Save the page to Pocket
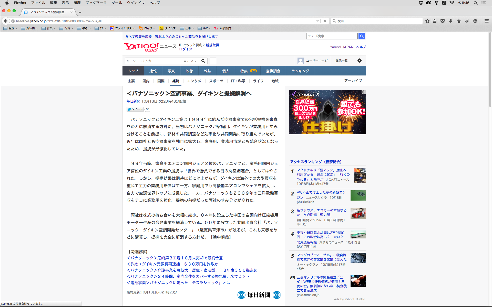492x307 pixels. (x=443, y=21)
